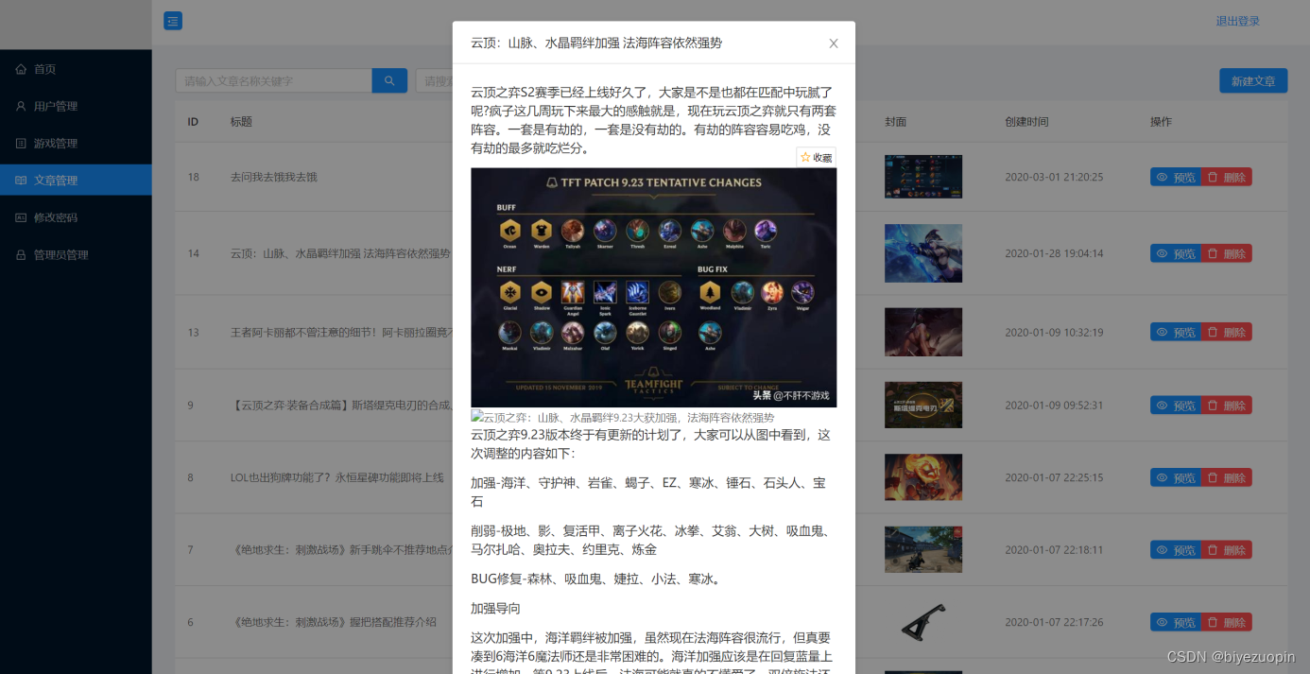Delete article from 2020-01-09 09:52:31
The image size is (1310, 674).
[1227, 405]
